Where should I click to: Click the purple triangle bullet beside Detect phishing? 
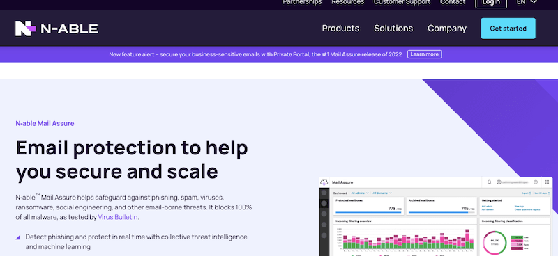[x=18, y=237]
